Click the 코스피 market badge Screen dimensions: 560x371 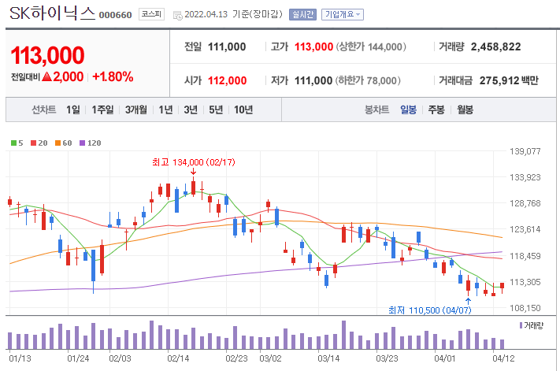(151, 14)
